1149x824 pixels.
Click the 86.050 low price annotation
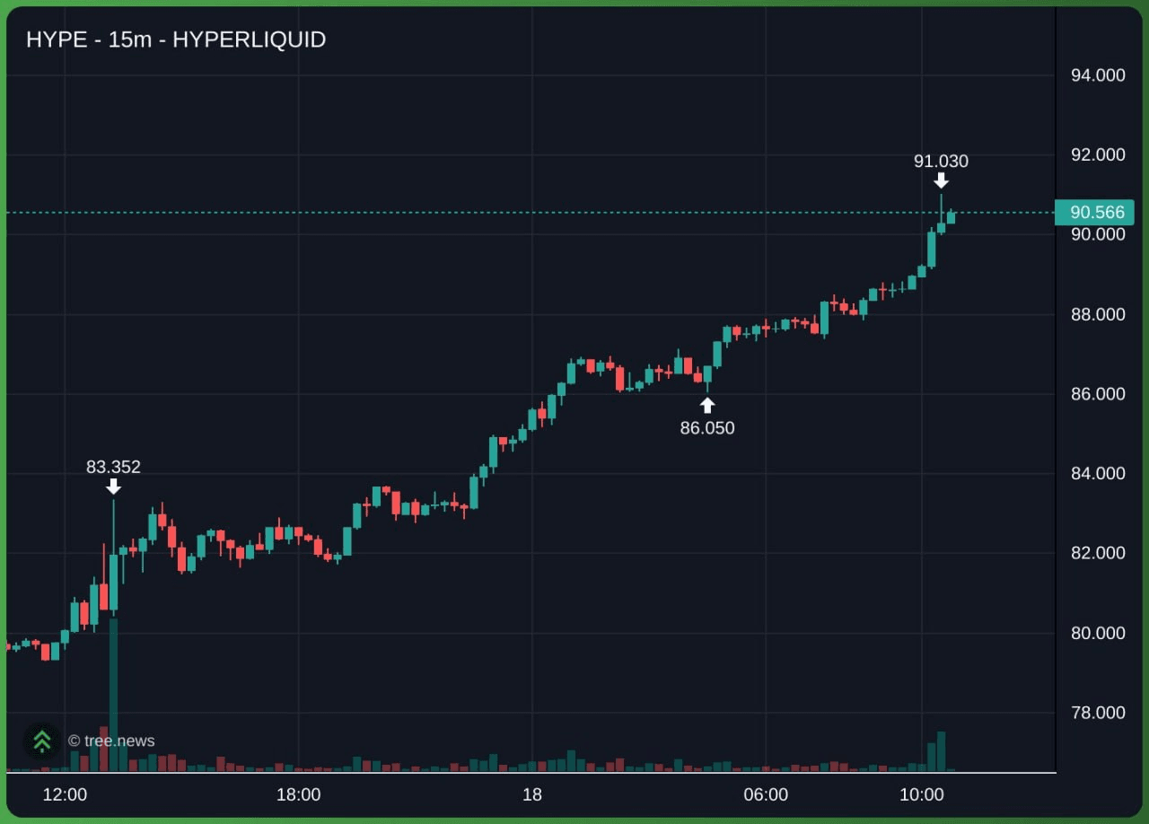tap(707, 428)
